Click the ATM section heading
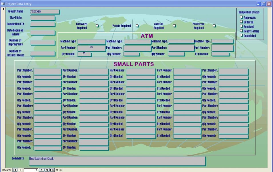The height and width of the screenshot is (172, 273). point(147,36)
